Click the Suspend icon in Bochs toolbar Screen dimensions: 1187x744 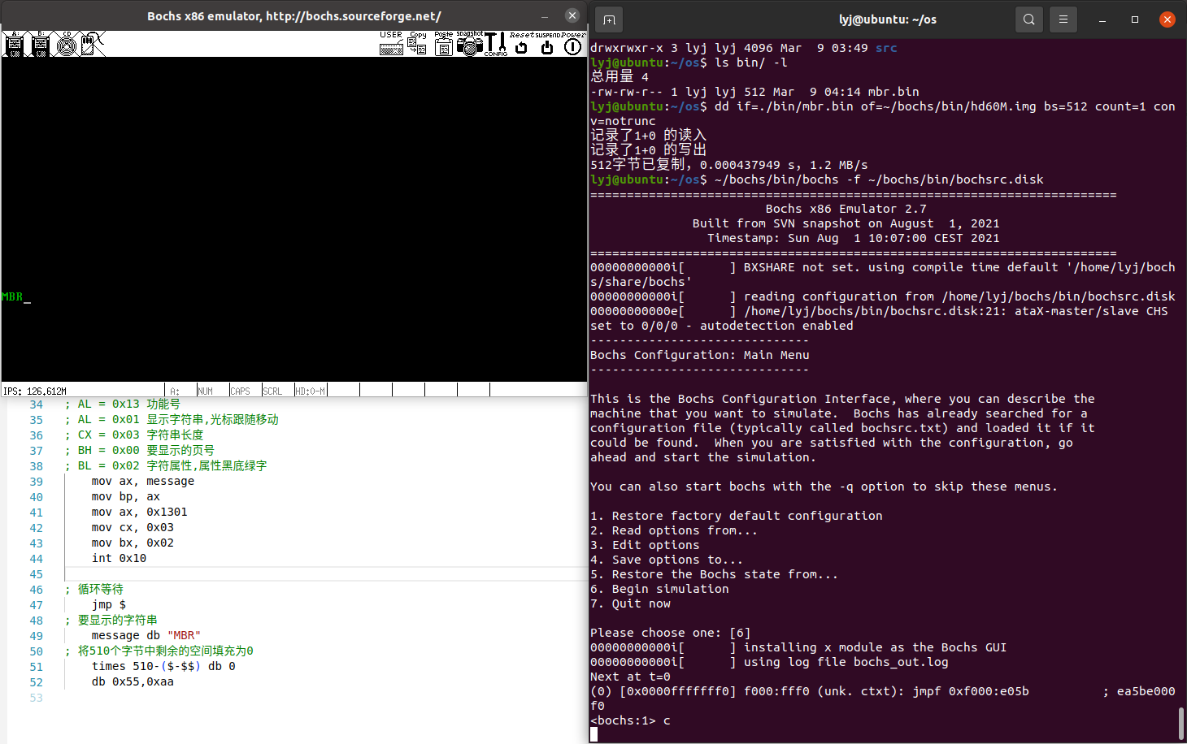click(x=547, y=44)
